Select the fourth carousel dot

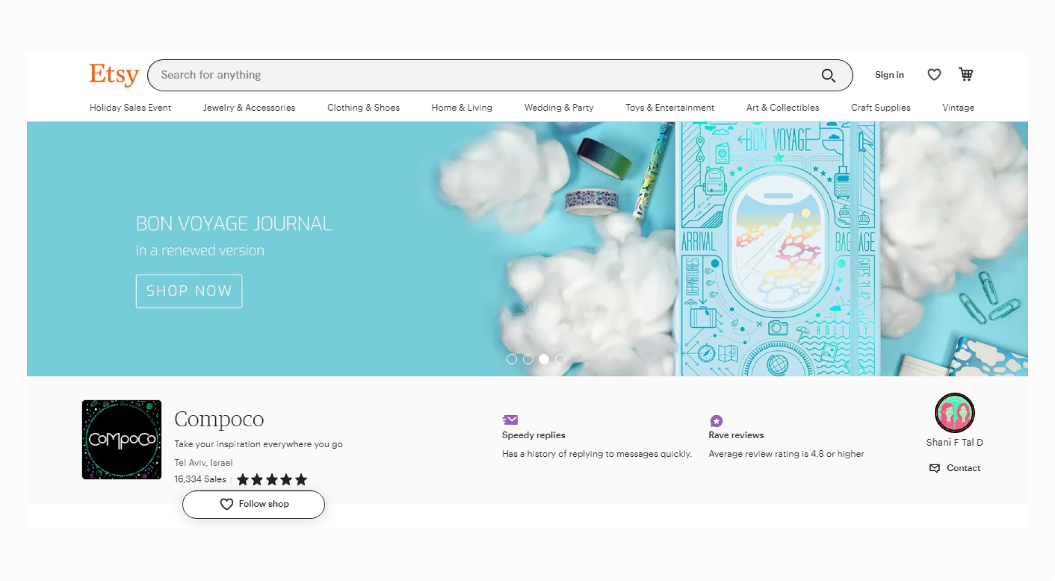[x=560, y=359]
